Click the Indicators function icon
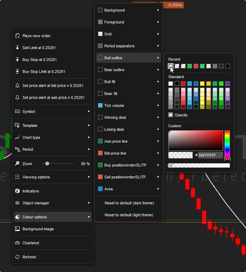Viewport: 246px width, 272px height. pyautogui.click(x=17, y=191)
